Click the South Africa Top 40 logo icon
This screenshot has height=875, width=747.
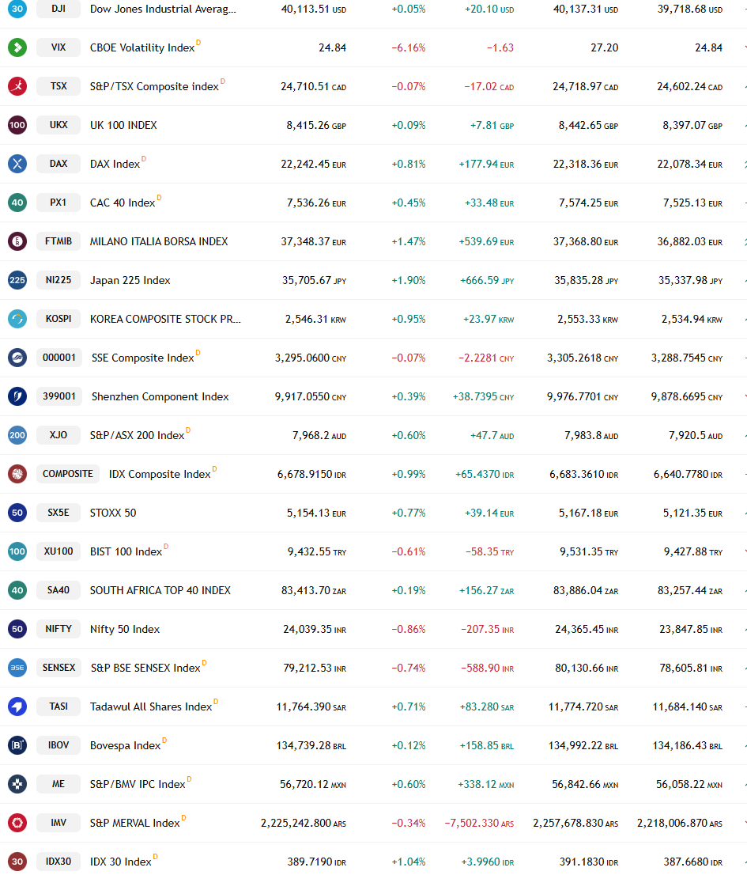[17, 590]
